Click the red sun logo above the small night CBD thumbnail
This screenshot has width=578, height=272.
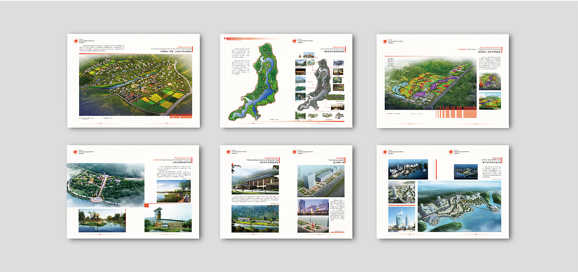pos(451,152)
